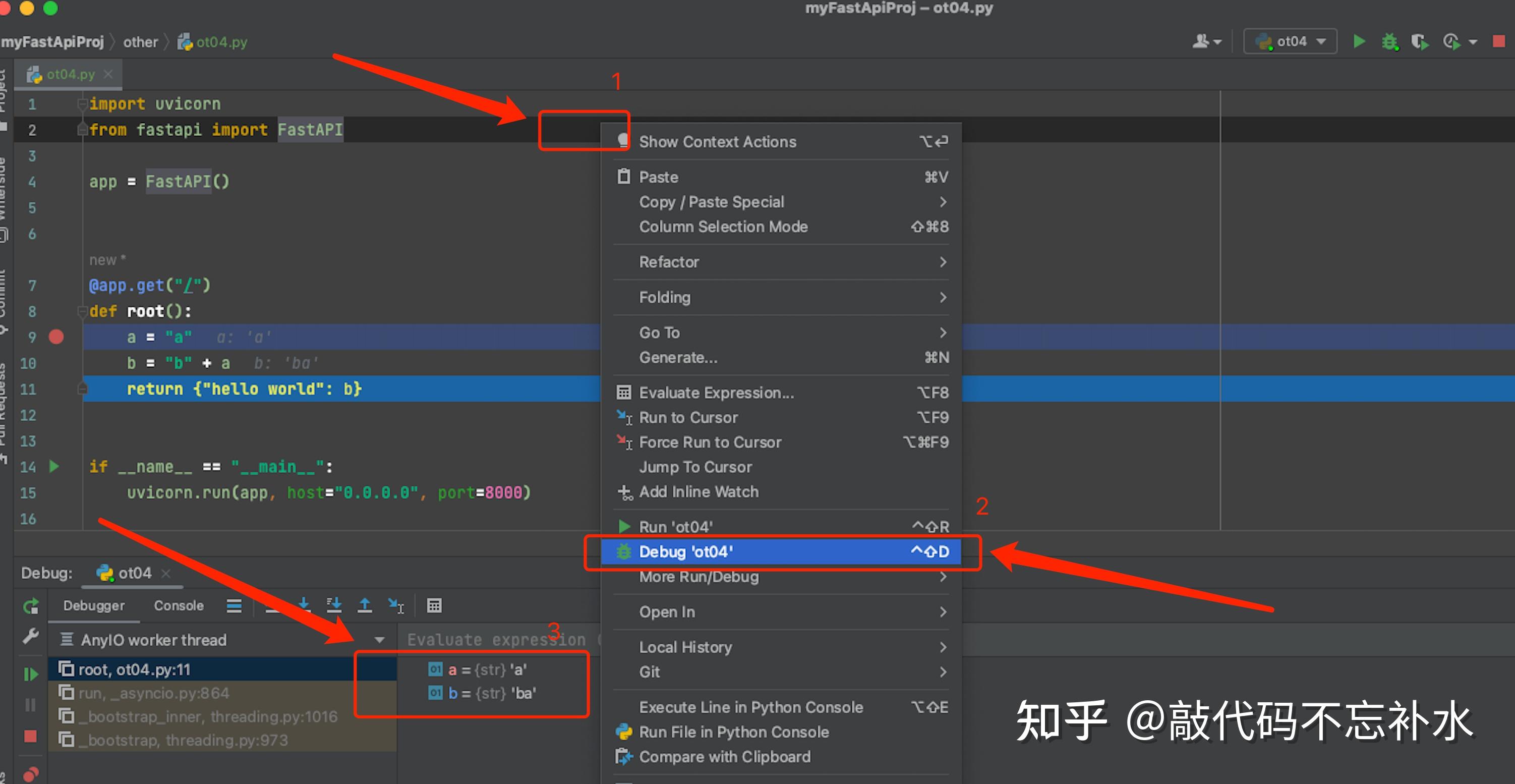Open the AnyIO worker thread dropdown
Screen dimensions: 1515x784
pos(380,640)
